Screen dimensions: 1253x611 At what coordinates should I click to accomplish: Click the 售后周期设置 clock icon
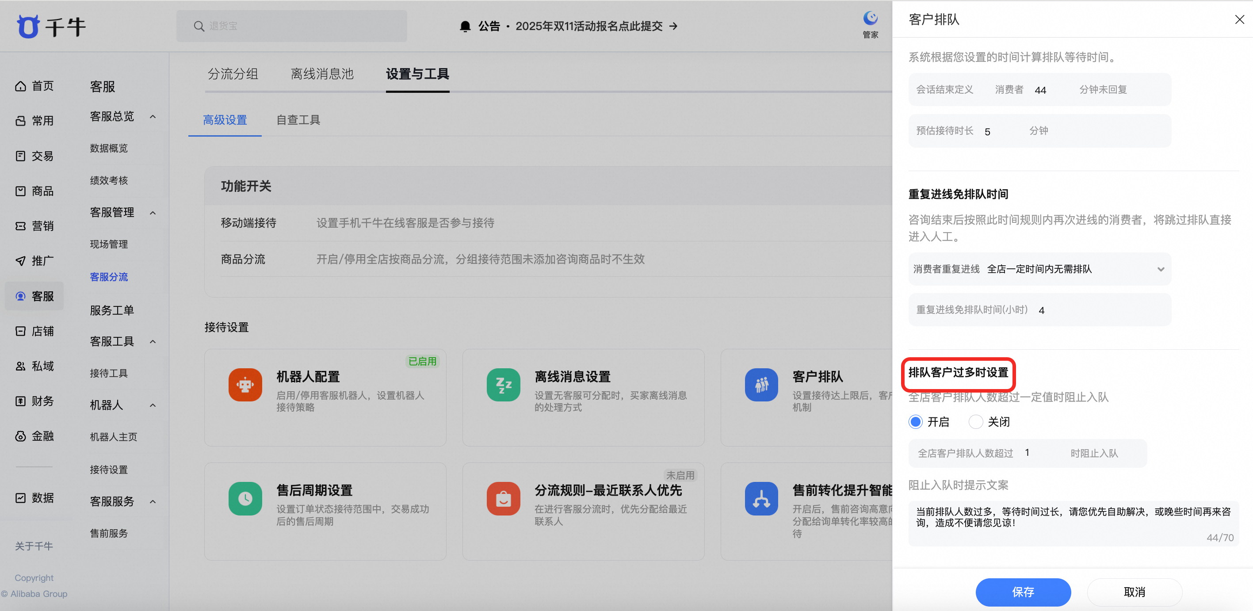pyautogui.click(x=245, y=498)
